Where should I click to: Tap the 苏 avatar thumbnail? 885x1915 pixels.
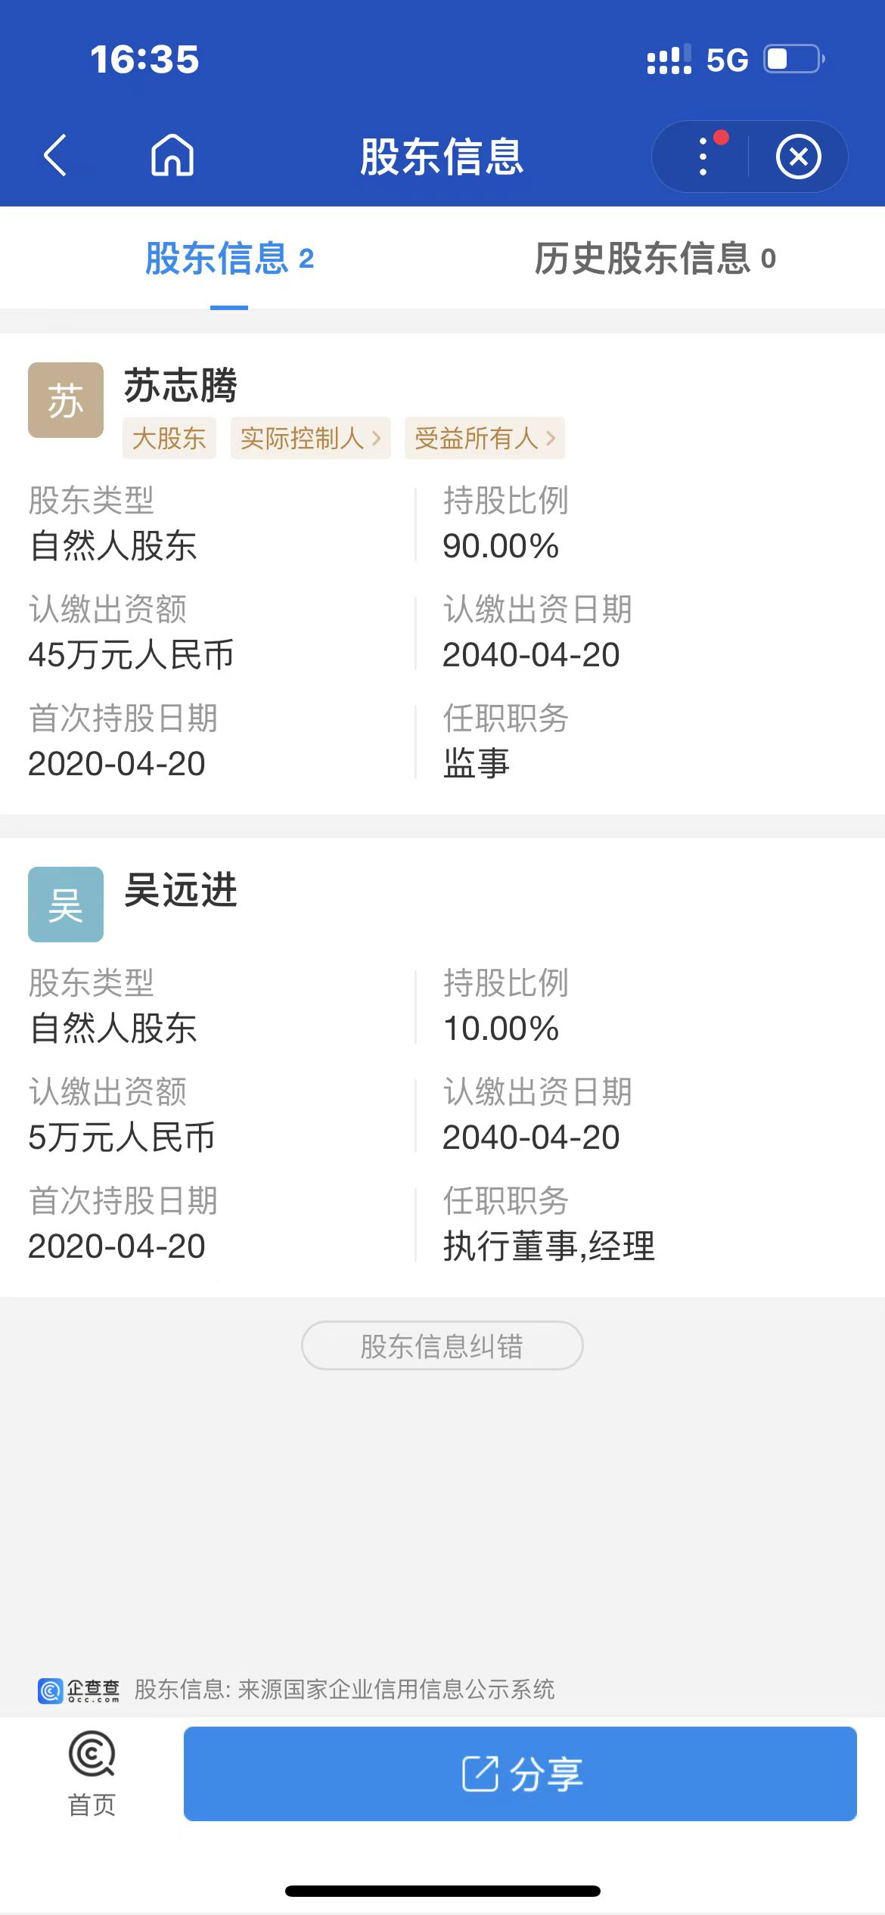coord(66,400)
